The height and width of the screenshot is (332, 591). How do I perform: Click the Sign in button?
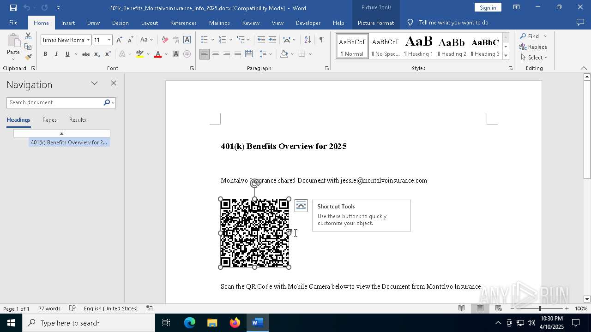(488, 7)
